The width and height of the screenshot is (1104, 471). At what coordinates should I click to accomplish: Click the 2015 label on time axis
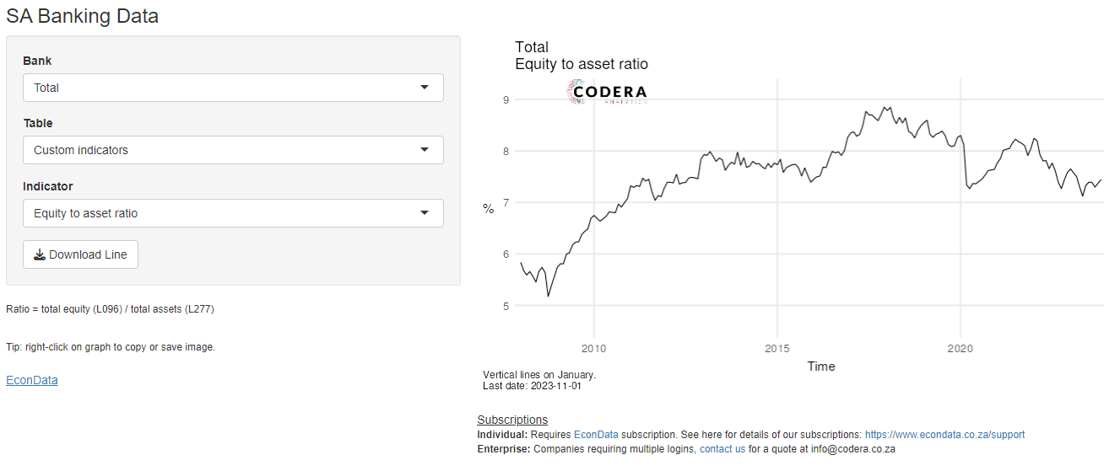pos(777,348)
